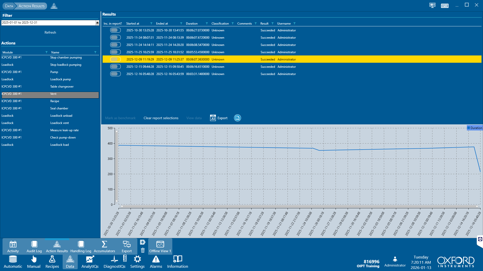Open the Started at column filter
483x271 pixels.
pyautogui.click(x=151, y=24)
